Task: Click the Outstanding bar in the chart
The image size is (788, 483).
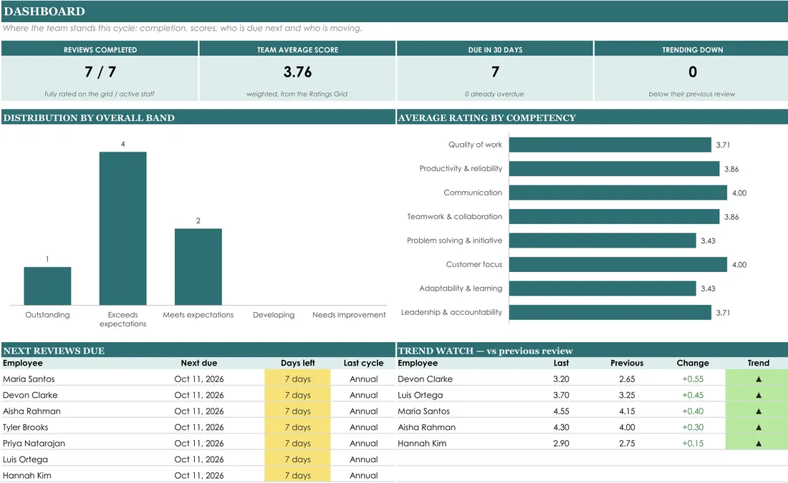Action: tap(47, 286)
